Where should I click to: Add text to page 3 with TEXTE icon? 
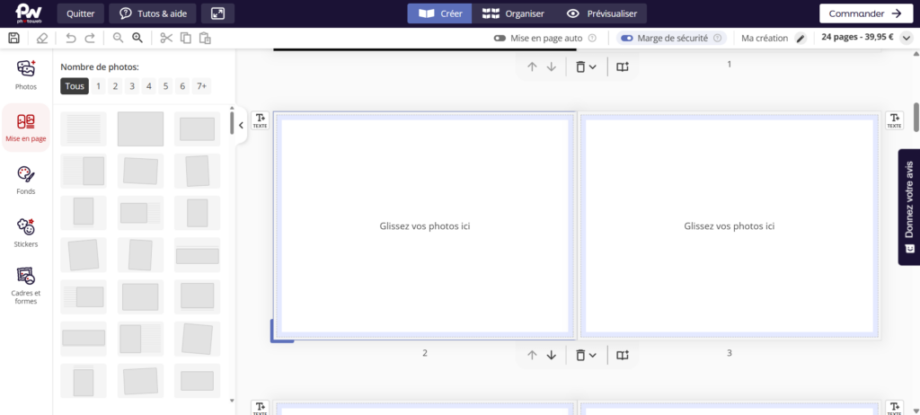tap(894, 120)
